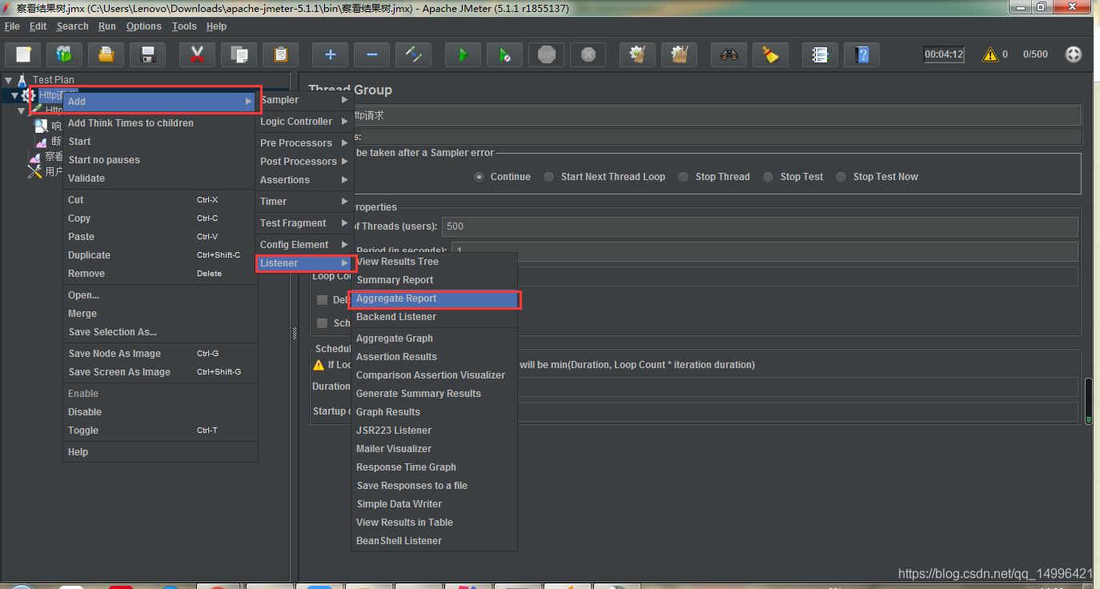Create a new test plan with toolbar icon
This screenshot has width=1100, height=589.
pyautogui.click(x=23, y=54)
